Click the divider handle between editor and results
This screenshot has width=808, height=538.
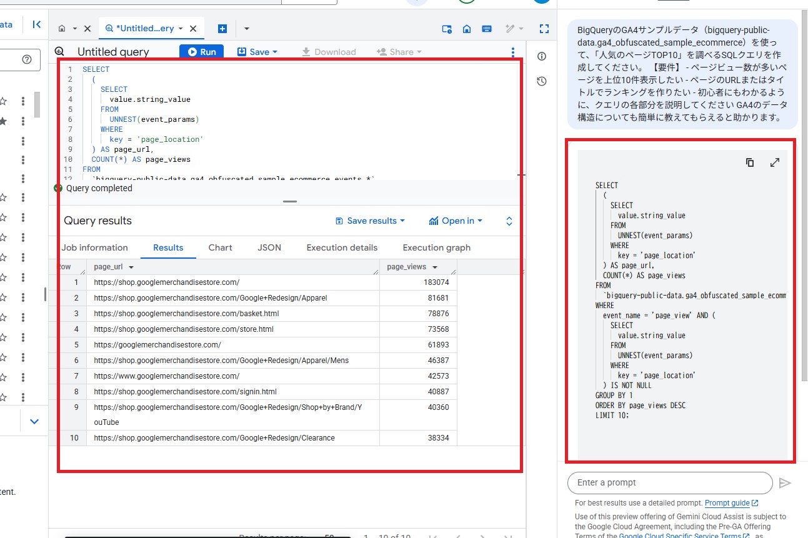click(290, 201)
